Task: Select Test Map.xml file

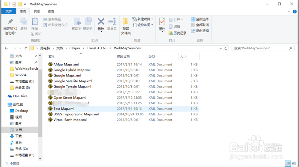Action: [64, 108]
